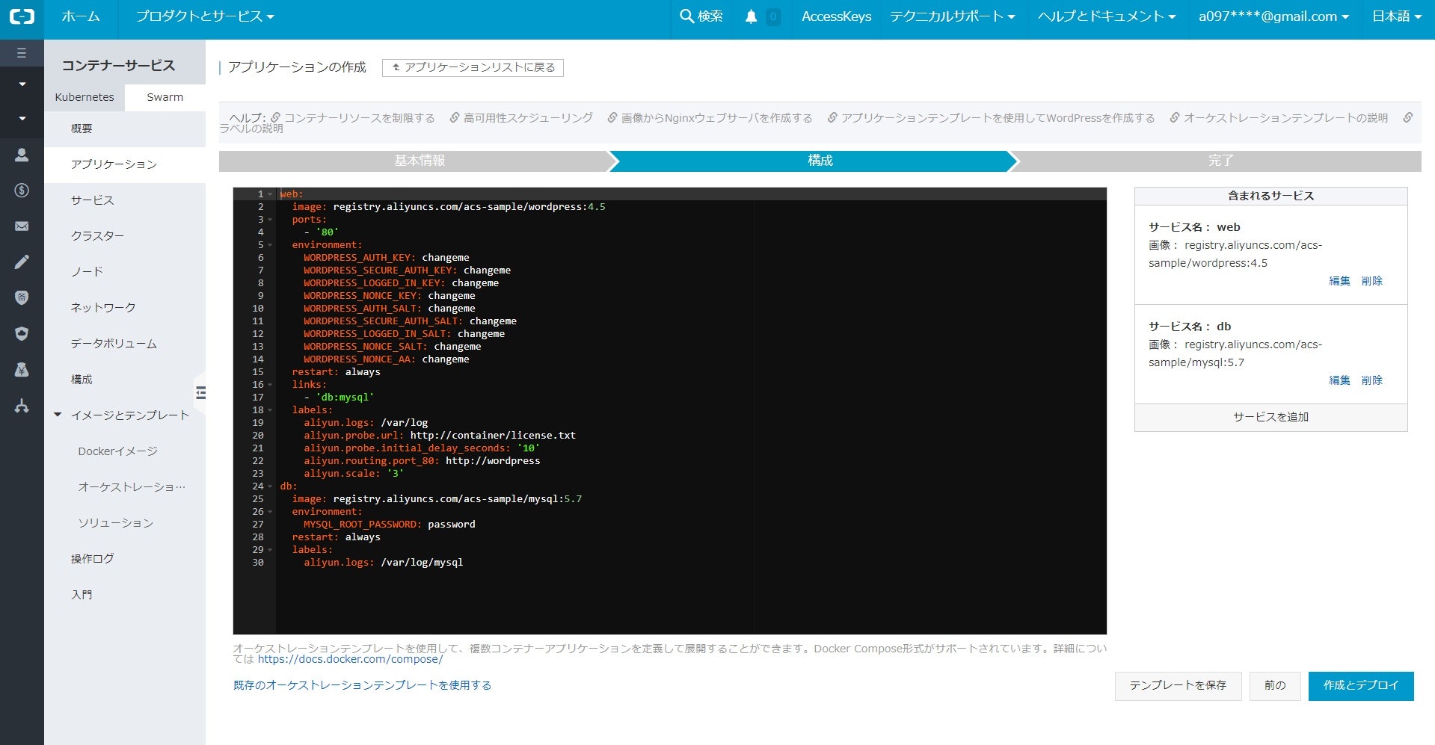Click the bear-face shield icon in left rail
Viewport: 1435px width, 745px height.
(x=22, y=298)
